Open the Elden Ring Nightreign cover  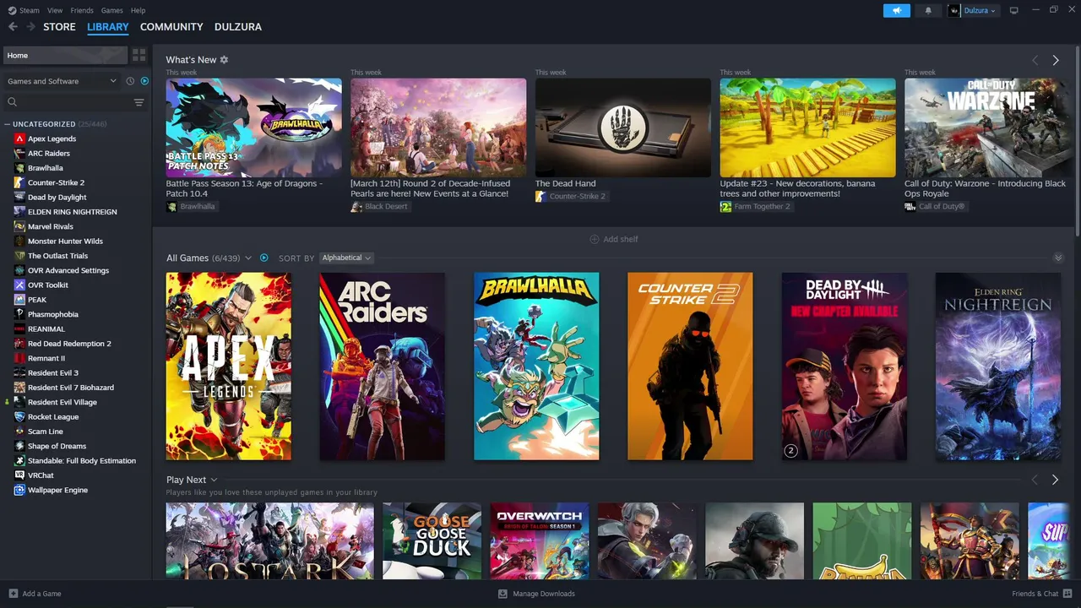pyautogui.click(x=998, y=366)
